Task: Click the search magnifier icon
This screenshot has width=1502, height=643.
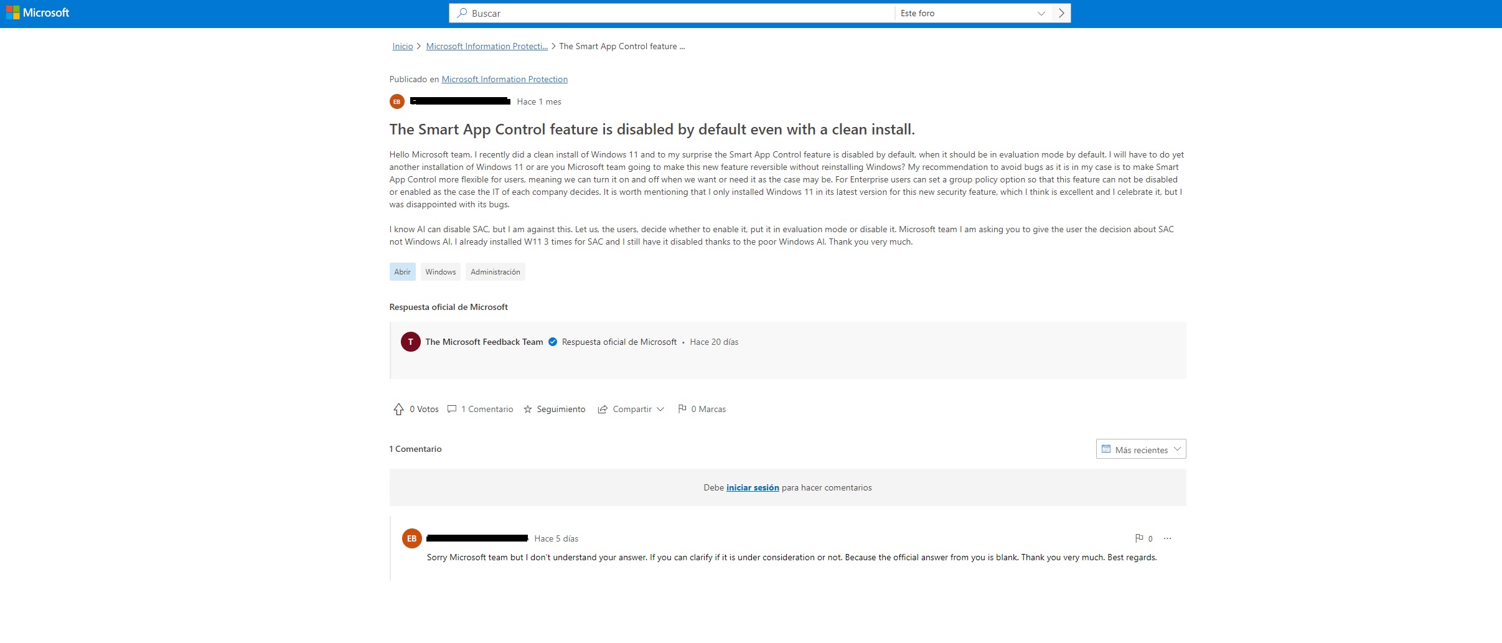Action: [x=462, y=13]
